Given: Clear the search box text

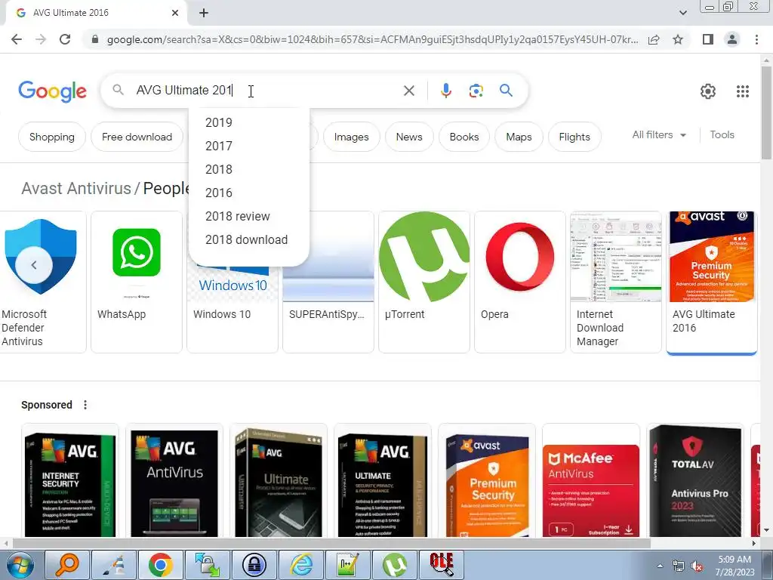Looking at the screenshot, I should coord(408,91).
